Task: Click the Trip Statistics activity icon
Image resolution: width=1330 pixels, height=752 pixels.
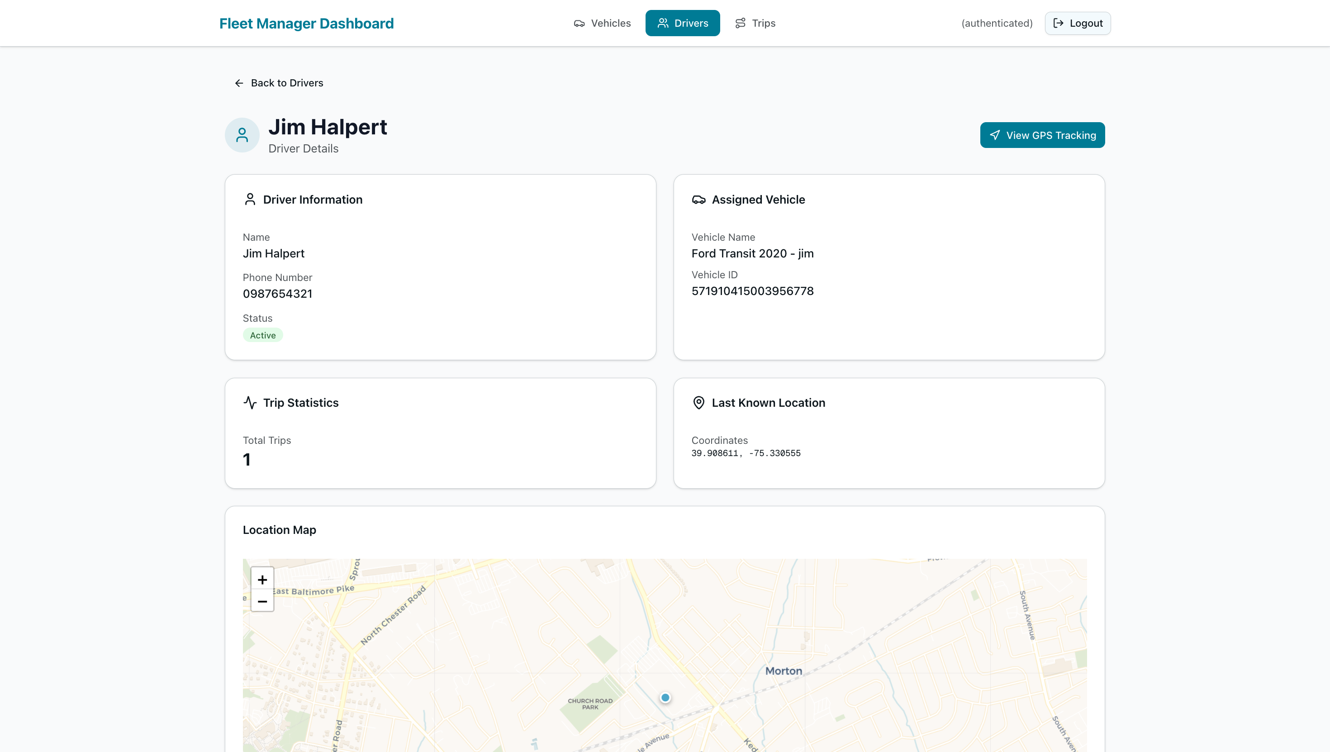Action: 250,403
